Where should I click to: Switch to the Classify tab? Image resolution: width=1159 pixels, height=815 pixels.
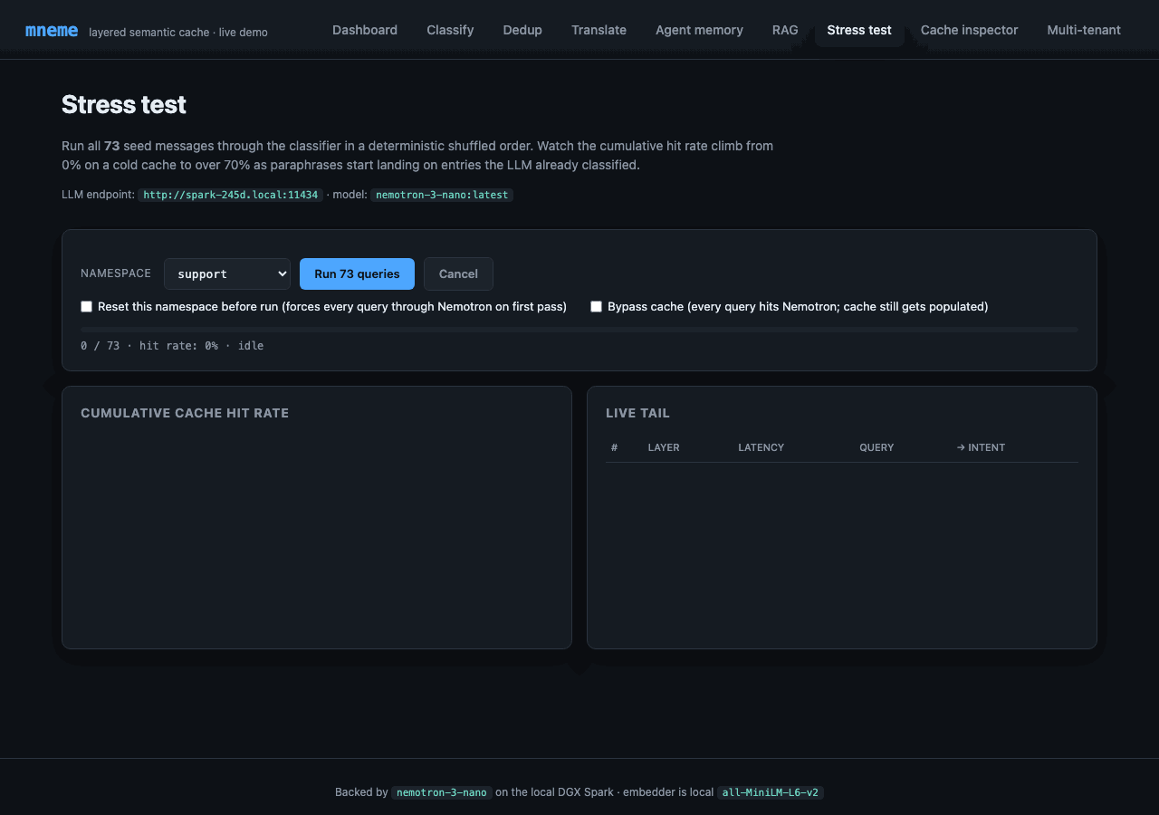point(450,30)
